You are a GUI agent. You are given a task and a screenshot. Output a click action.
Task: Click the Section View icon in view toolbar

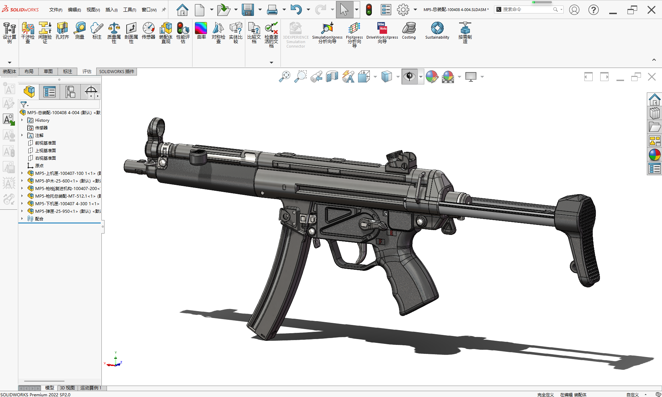click(x=332, y=77)
